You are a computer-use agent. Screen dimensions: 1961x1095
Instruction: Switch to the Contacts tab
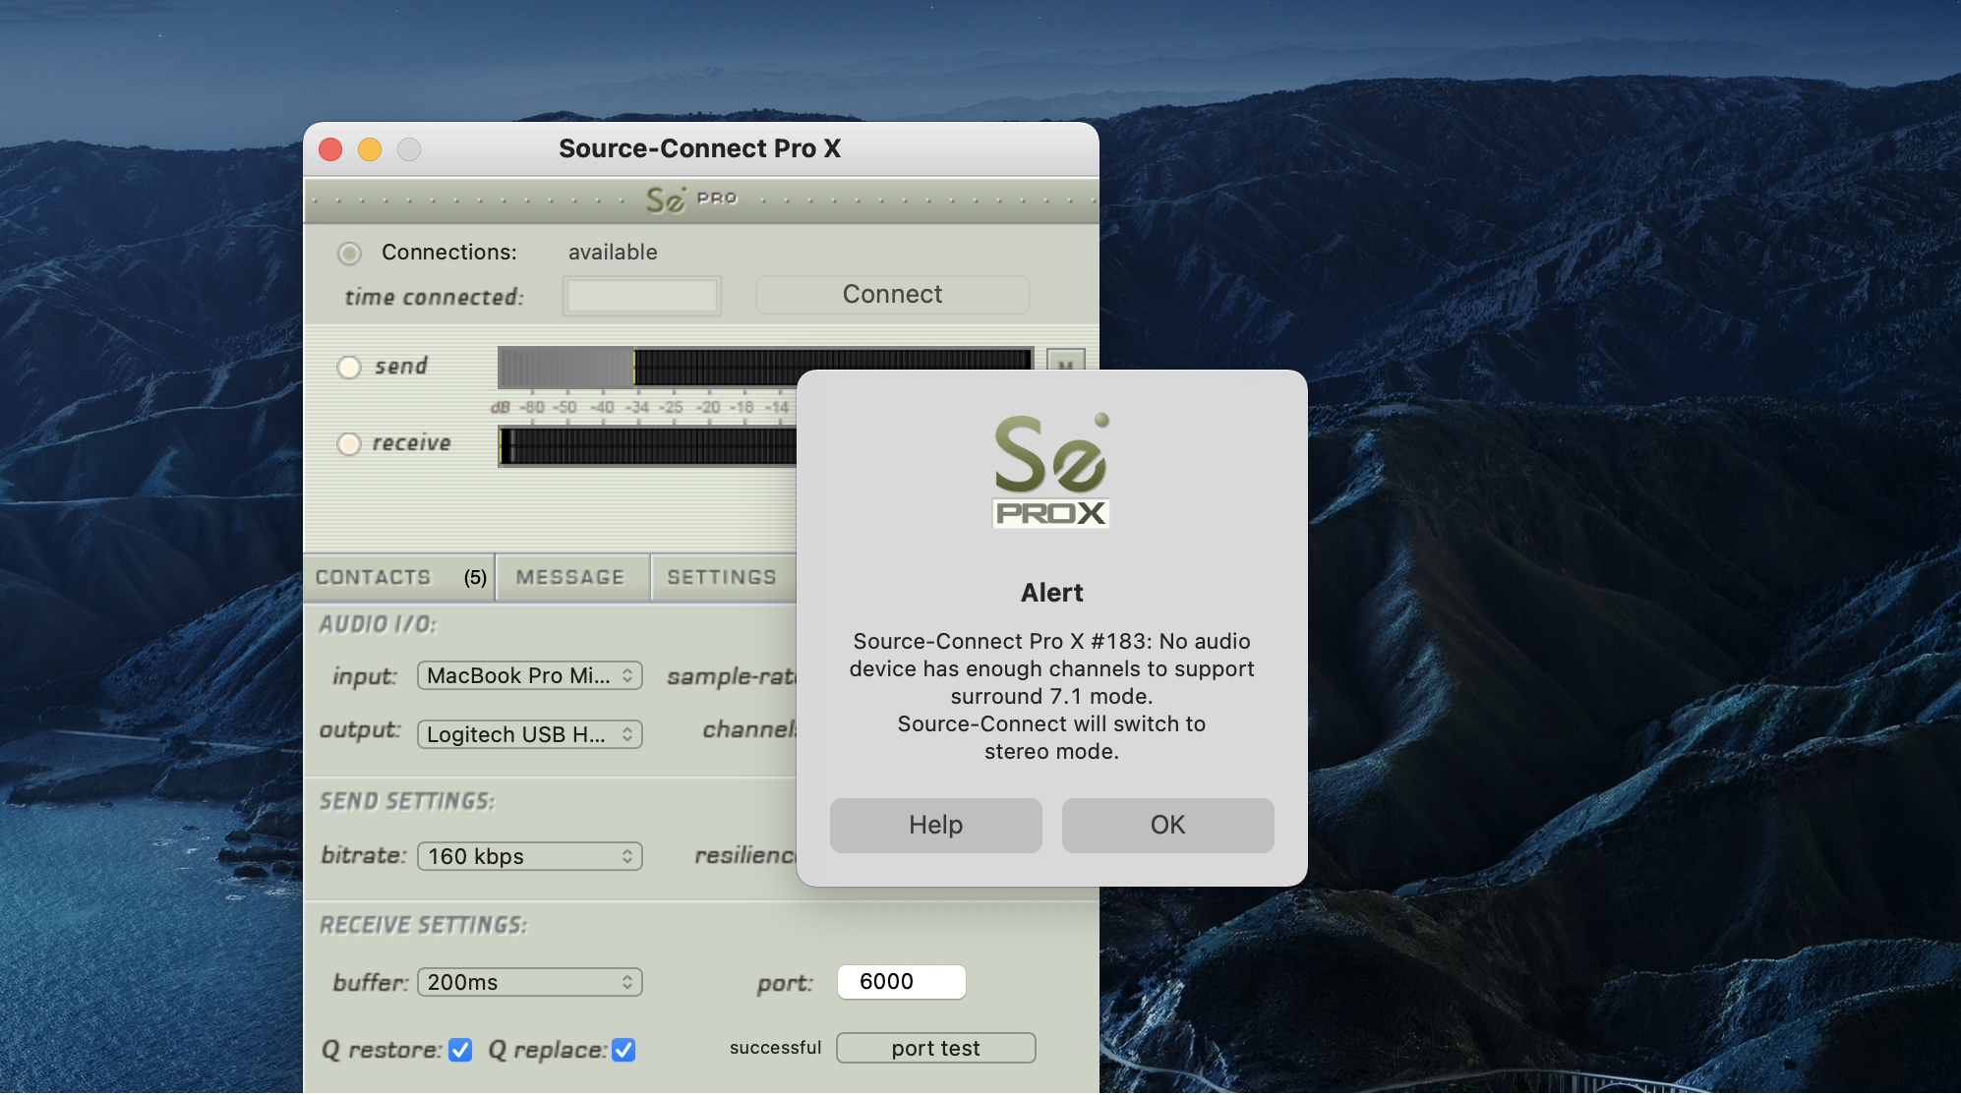pos(398,577)
